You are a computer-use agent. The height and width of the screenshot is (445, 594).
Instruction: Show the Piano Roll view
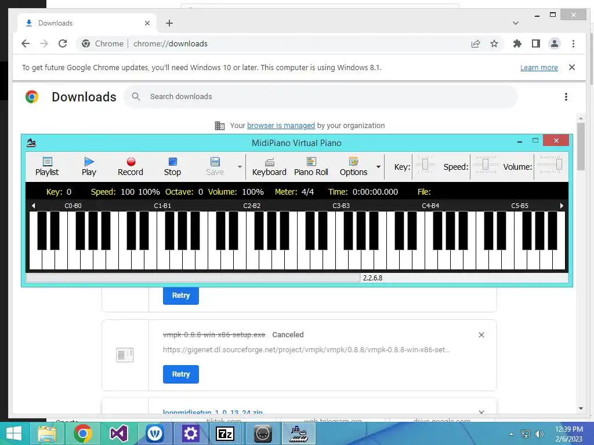point(311,166)
